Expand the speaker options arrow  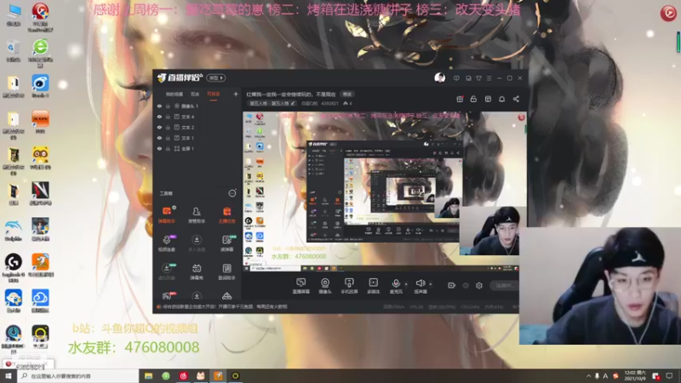tap(431, 284)
